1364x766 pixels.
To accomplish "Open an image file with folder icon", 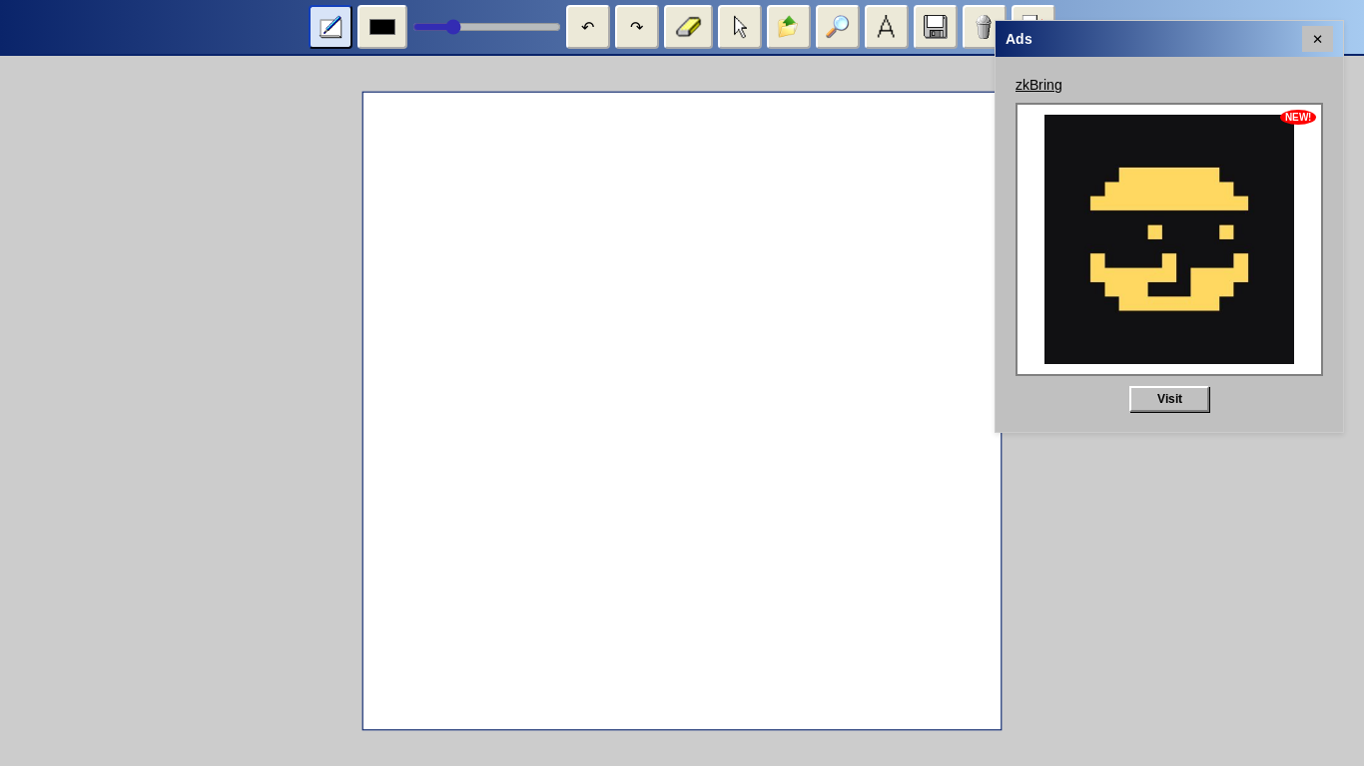I will (x=789, y=27).
